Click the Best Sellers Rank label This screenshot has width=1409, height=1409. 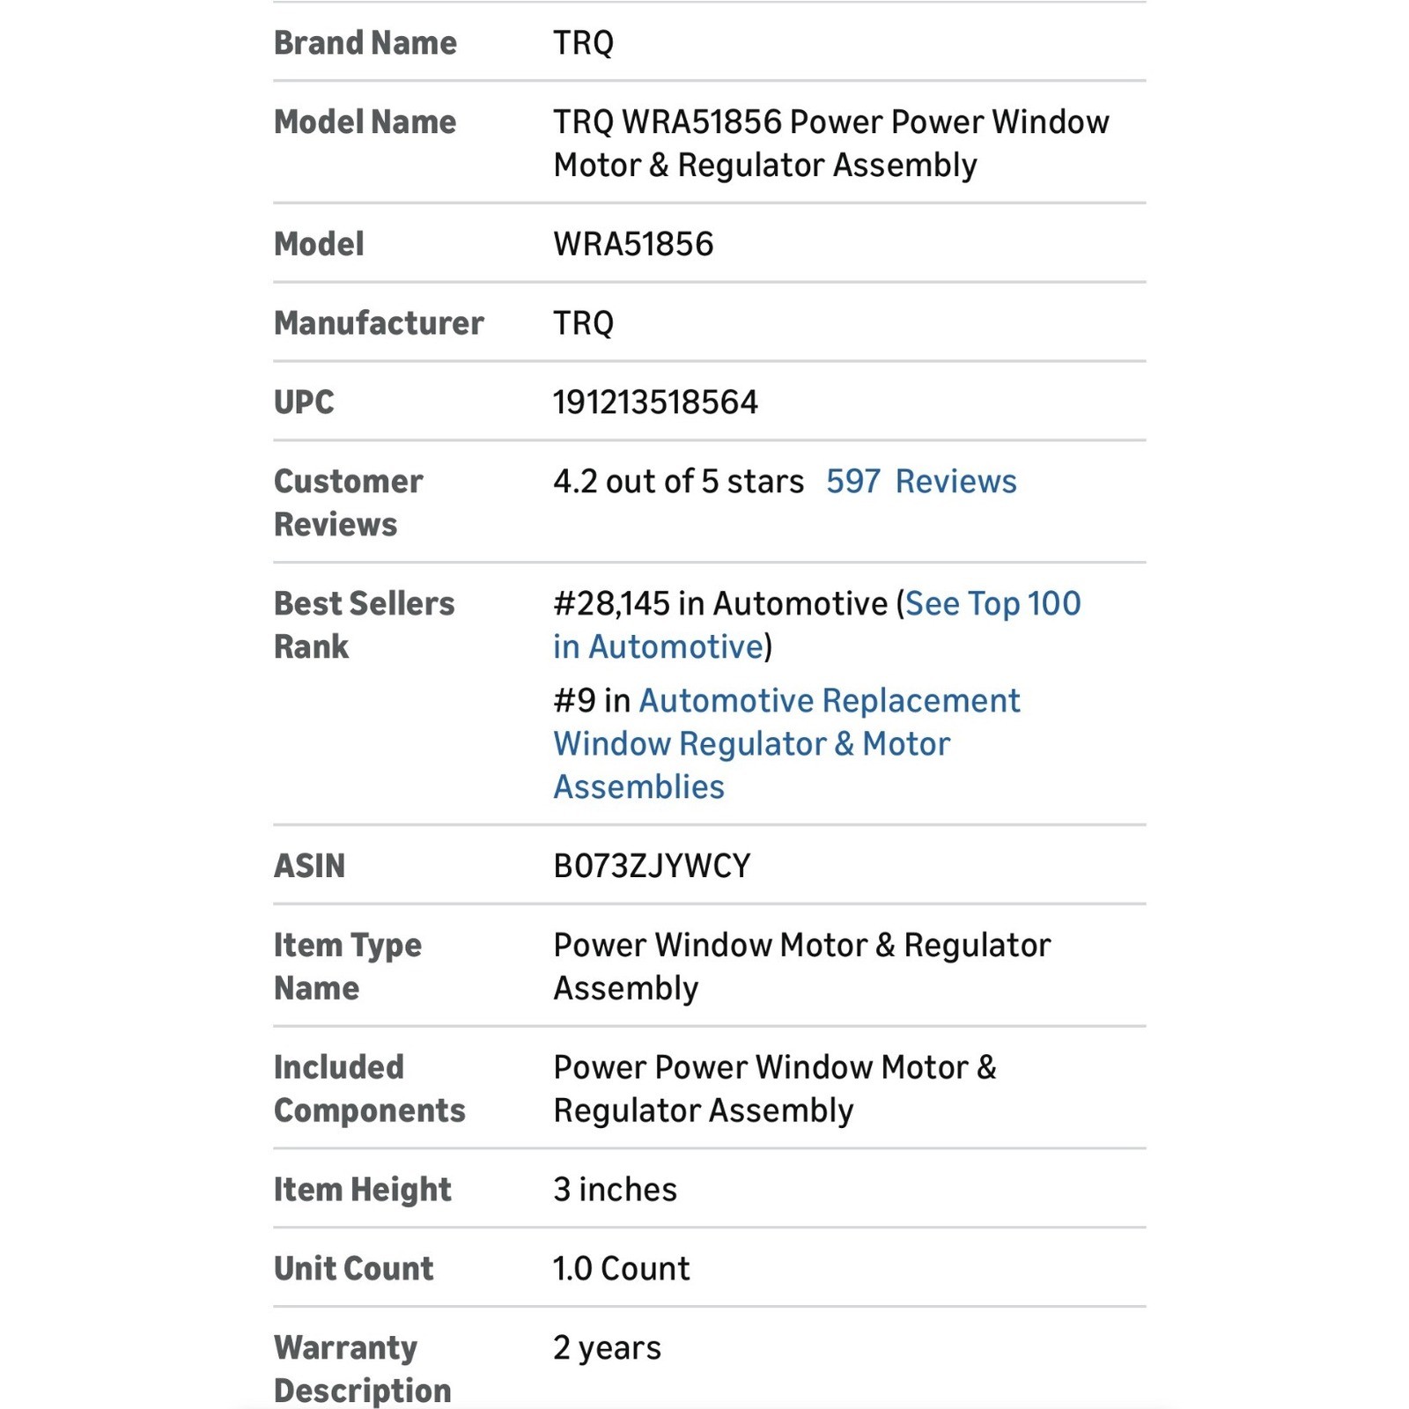click(364, 625)
